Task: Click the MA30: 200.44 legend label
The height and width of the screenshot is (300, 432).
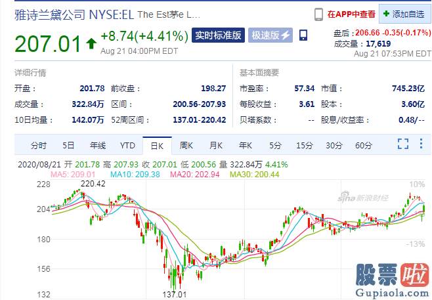Action: [x=255, y=175]
